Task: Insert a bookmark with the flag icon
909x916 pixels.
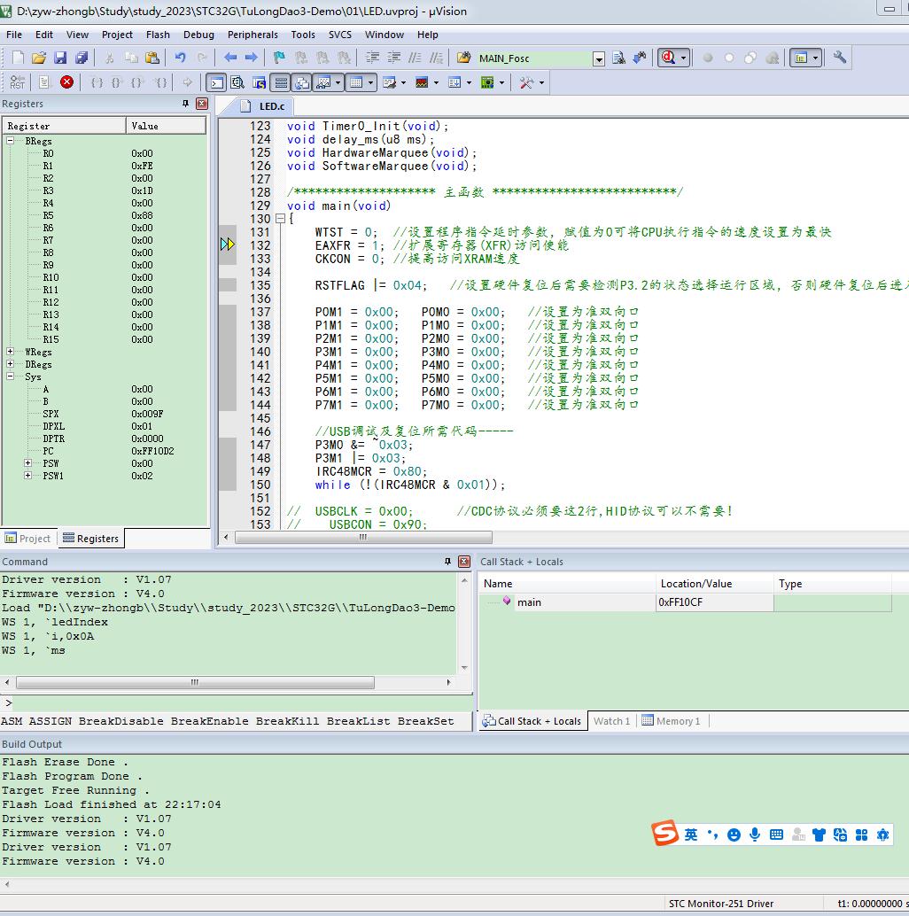Action: 279,58
